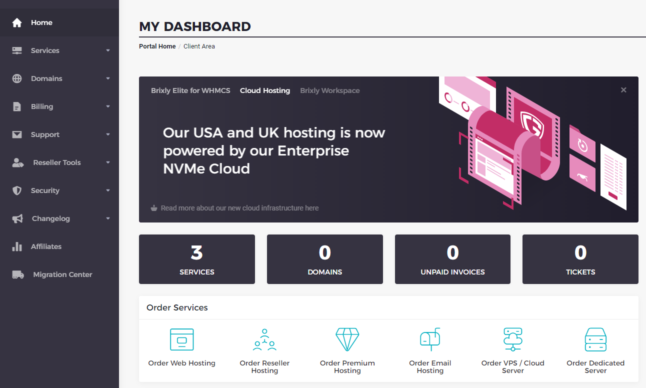646x388 pixels.
Task: Click the Security shield icon
Action: pyautogui.click(x=17, y=190)
